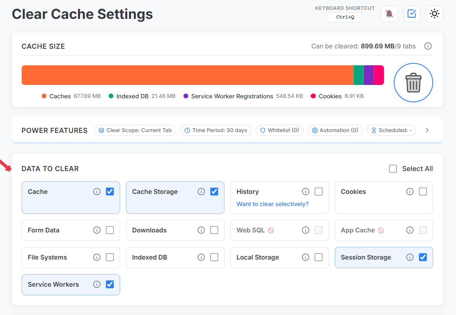Click the Service Worker Registrations legend entry

243,96
